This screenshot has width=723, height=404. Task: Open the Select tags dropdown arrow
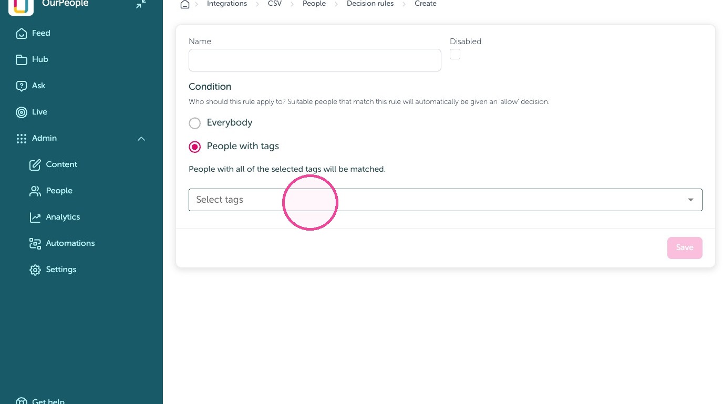(691, 200)
